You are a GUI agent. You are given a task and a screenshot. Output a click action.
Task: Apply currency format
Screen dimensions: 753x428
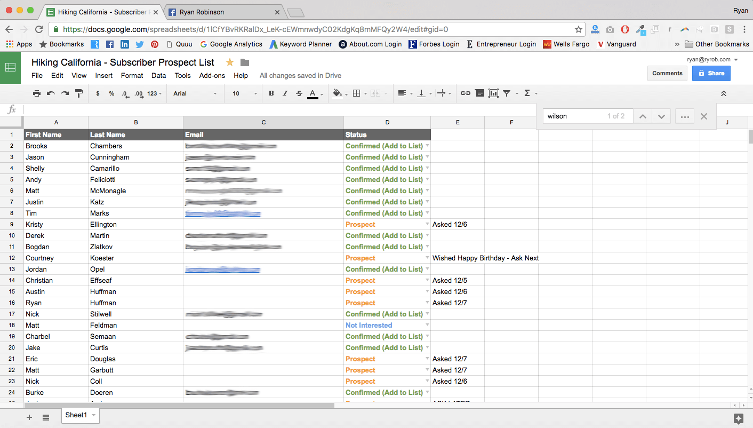click(x=98, y=93)
